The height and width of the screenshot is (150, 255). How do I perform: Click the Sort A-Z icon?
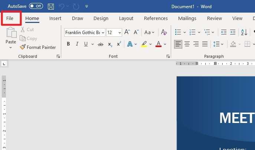(244, 32)
